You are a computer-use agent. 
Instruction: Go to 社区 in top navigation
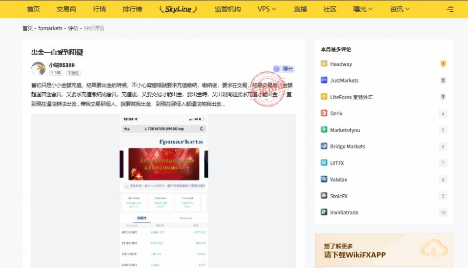330,9
